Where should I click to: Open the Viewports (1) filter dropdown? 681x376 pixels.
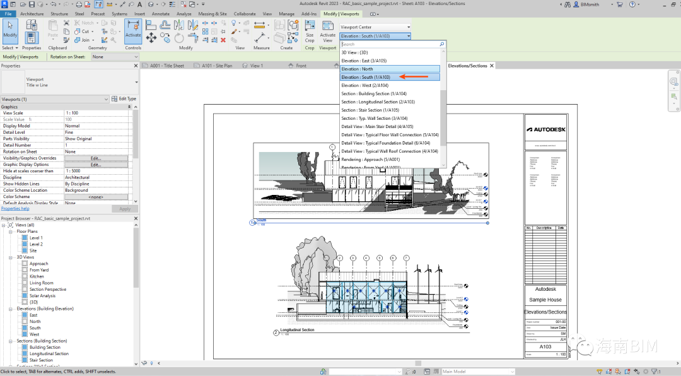tap(55, 99)
